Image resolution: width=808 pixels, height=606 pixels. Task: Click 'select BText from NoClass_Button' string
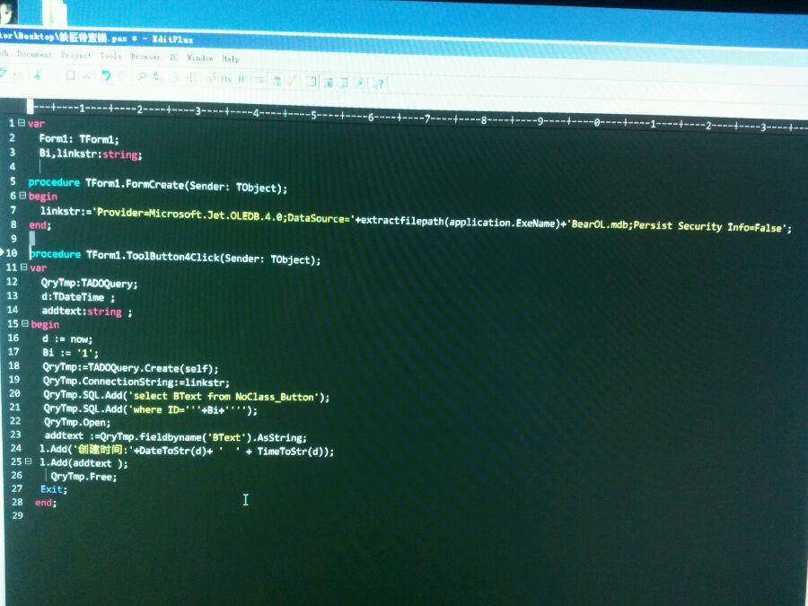point(224,396)
